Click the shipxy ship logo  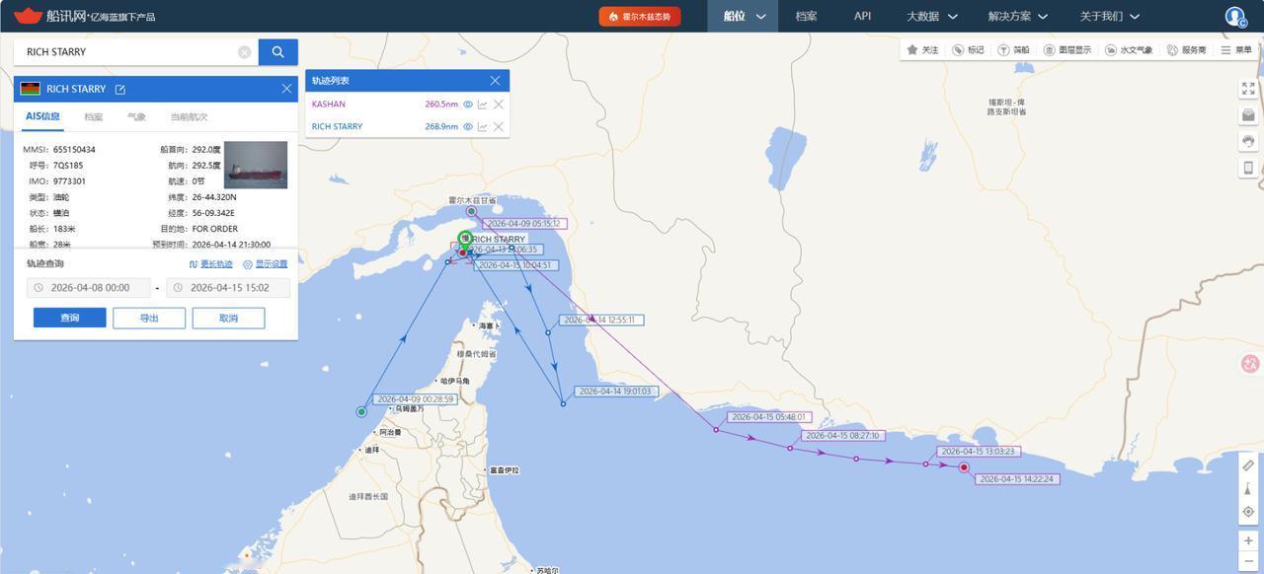coord(28,16)
